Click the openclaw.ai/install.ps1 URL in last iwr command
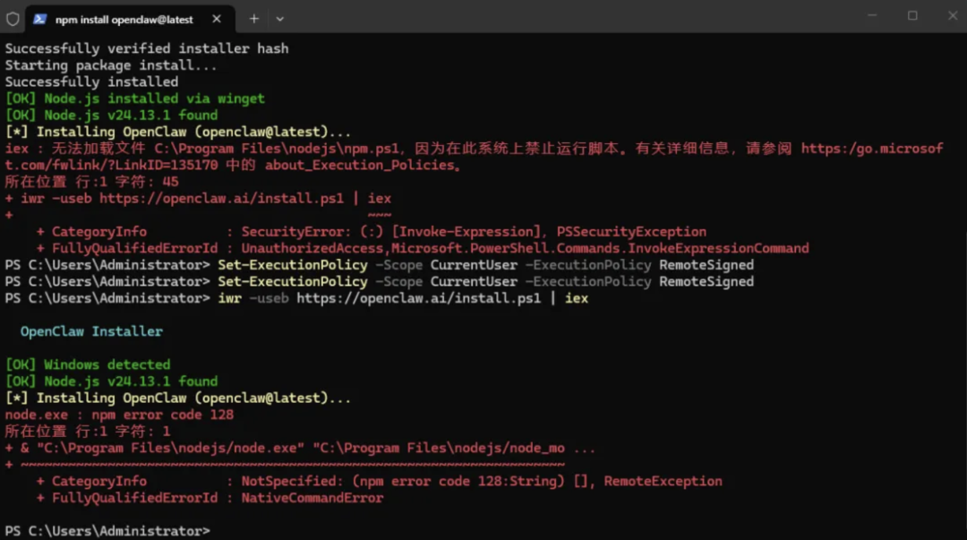Image resolution: width=967 pixels, height=540 pixels. 419,298
